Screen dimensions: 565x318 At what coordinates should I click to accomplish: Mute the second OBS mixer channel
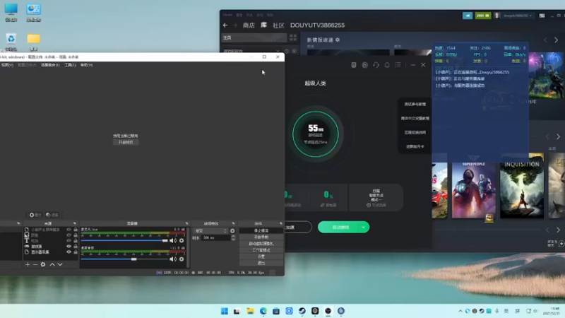[x=173, y=259]
